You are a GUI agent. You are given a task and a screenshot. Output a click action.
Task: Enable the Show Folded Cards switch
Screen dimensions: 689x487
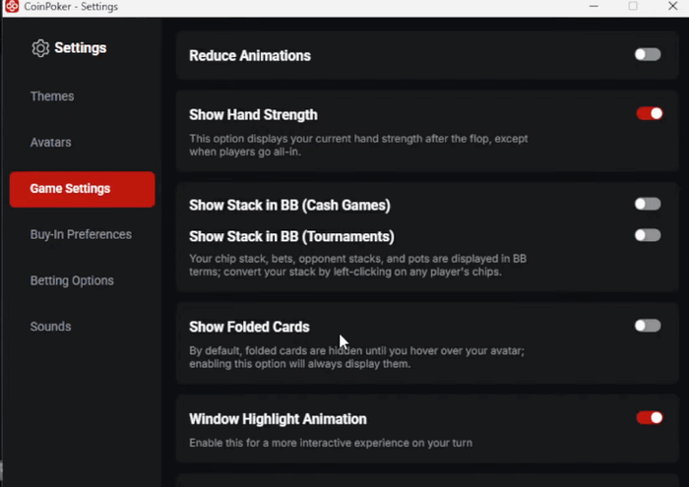[x=648, y=326]
